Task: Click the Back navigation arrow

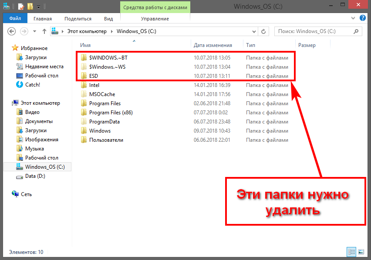Action: 12,31
